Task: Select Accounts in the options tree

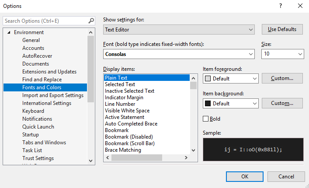Action: pos(33,48)
